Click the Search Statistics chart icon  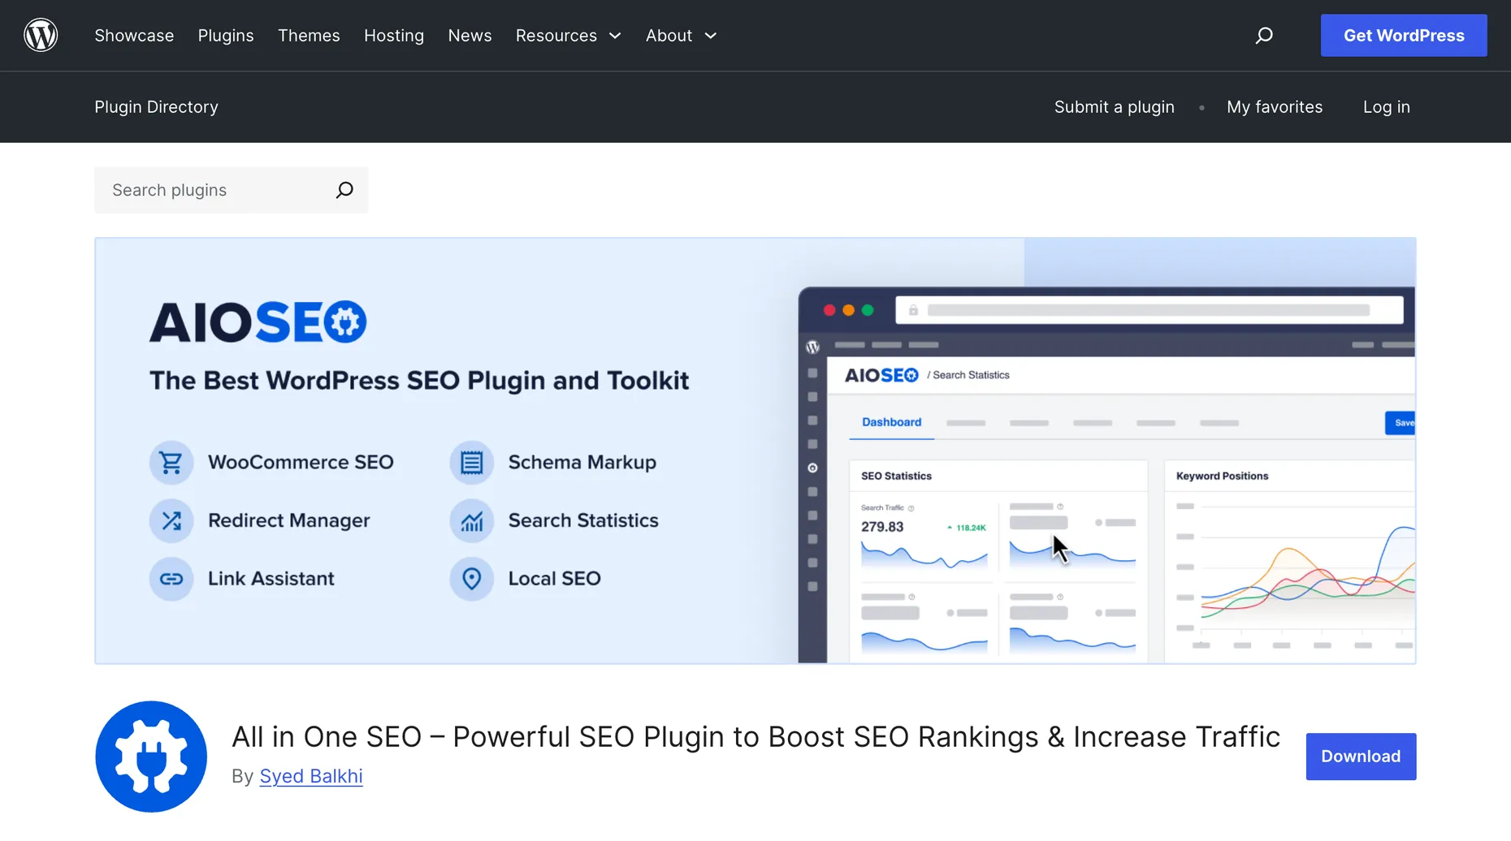pos(472,521)
